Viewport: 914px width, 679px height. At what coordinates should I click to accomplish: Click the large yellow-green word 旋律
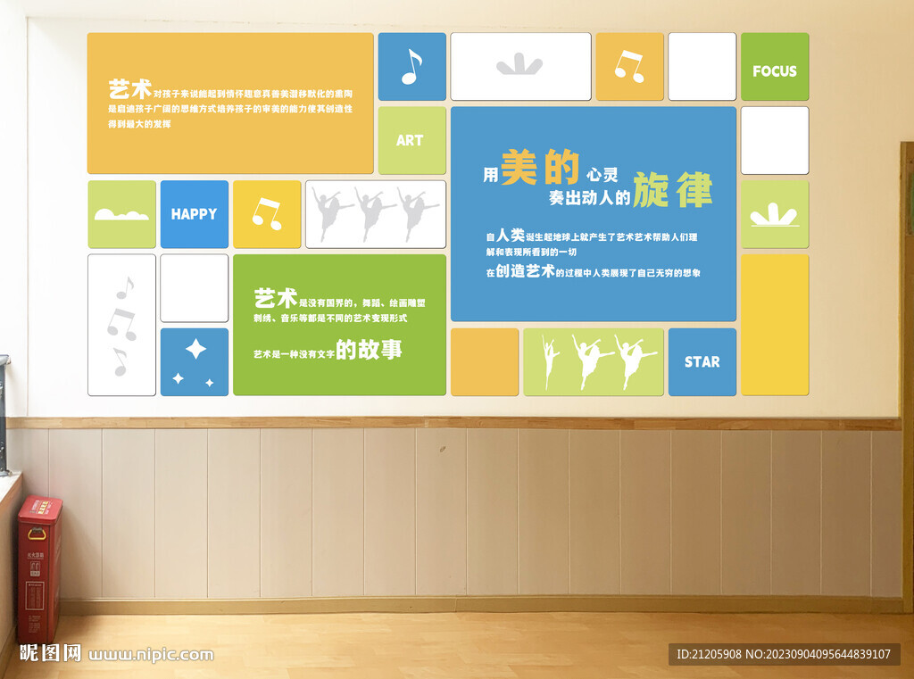[x=673, y=190]
